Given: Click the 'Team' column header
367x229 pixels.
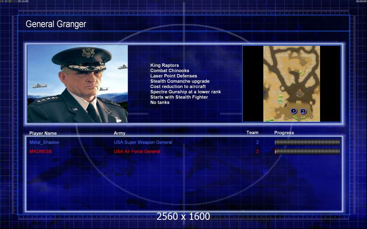Looking at the screenshot, I should (252, 132).
